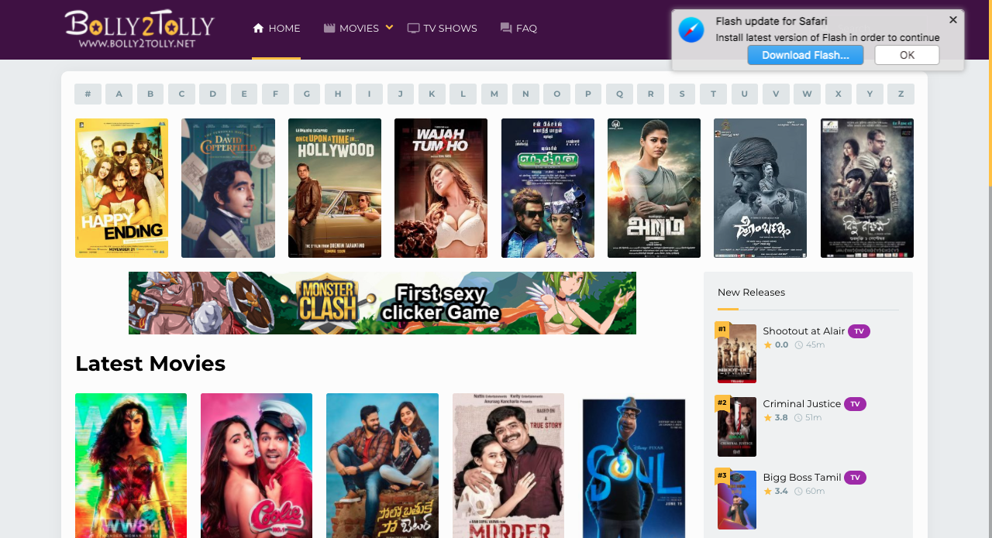
Task: Open the FAQ page
Action: pos(518,28)
